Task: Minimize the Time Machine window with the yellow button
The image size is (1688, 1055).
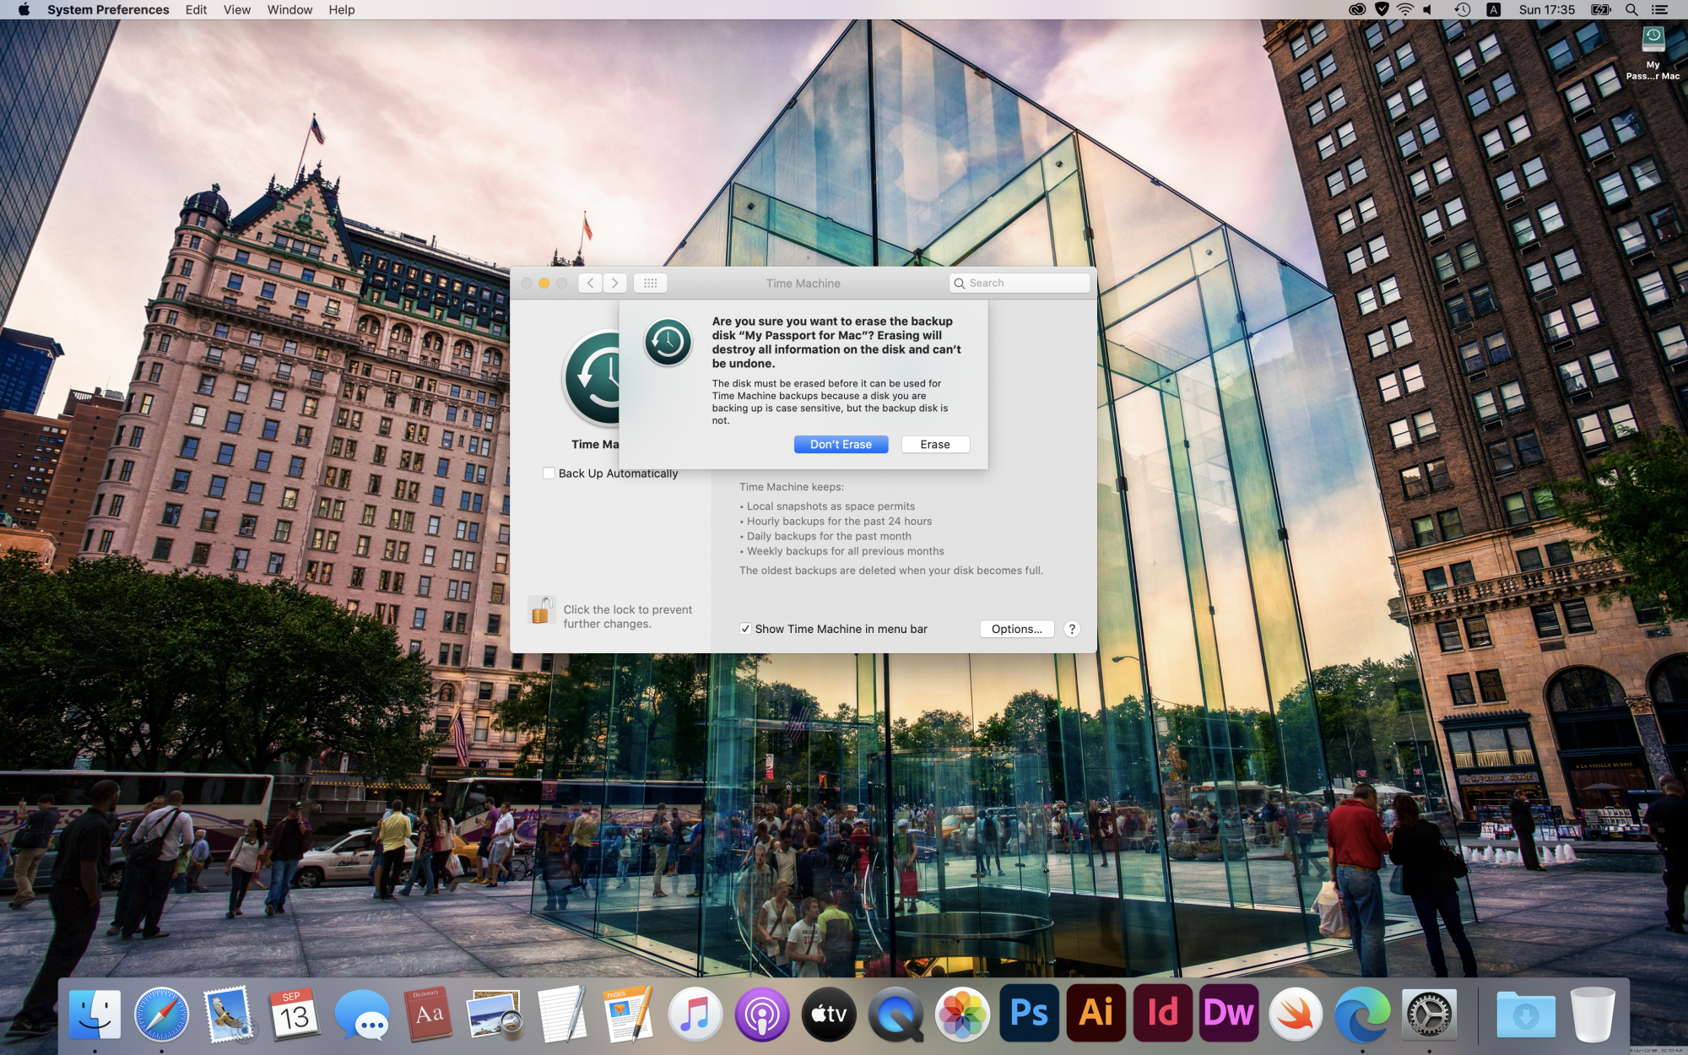Action: pyautogui.click(x=544, y=284)
